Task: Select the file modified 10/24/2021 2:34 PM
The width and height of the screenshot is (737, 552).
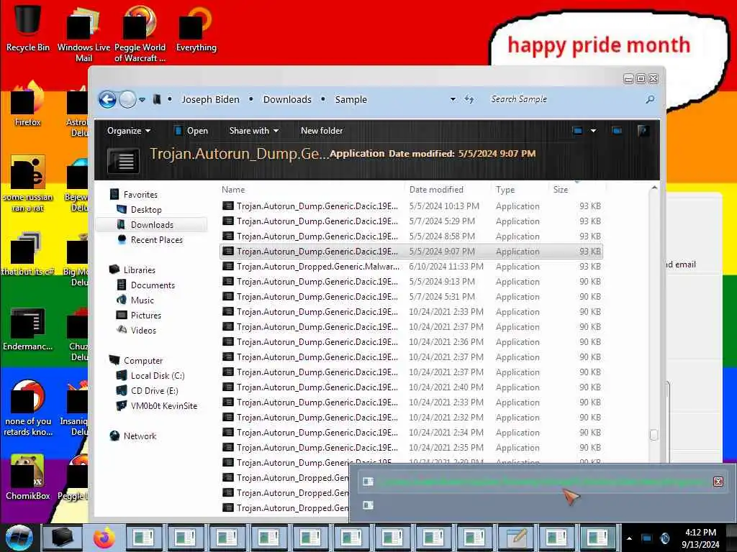Action: click(411, 432)
